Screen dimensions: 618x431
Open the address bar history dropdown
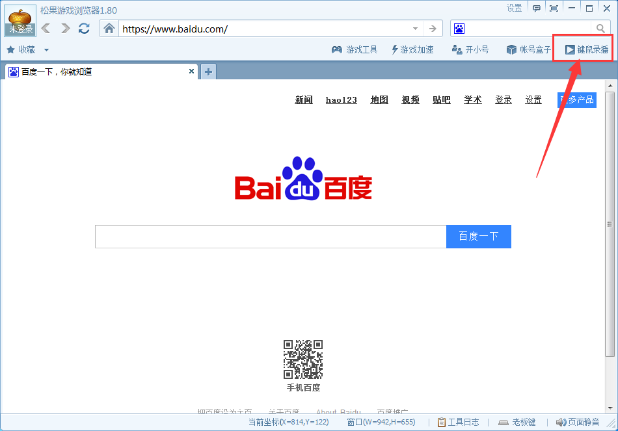coord(415,29)
